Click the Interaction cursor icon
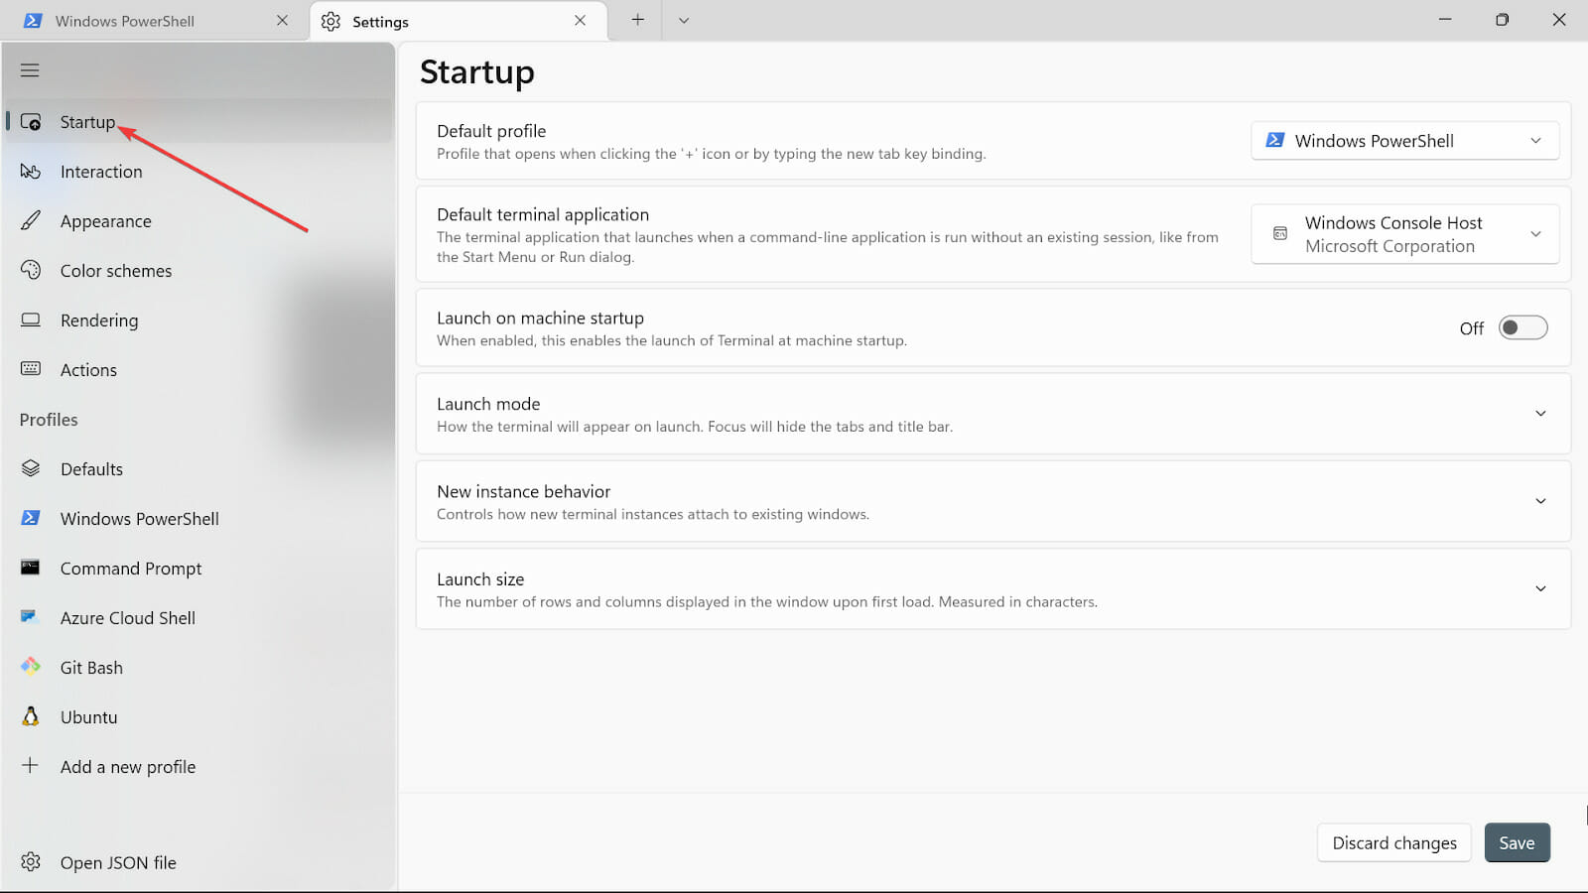 (x=31, y=172)
